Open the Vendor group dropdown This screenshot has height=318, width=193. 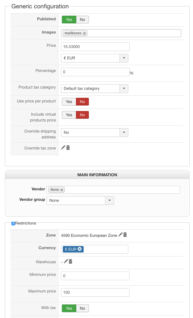tap(109, 201)
